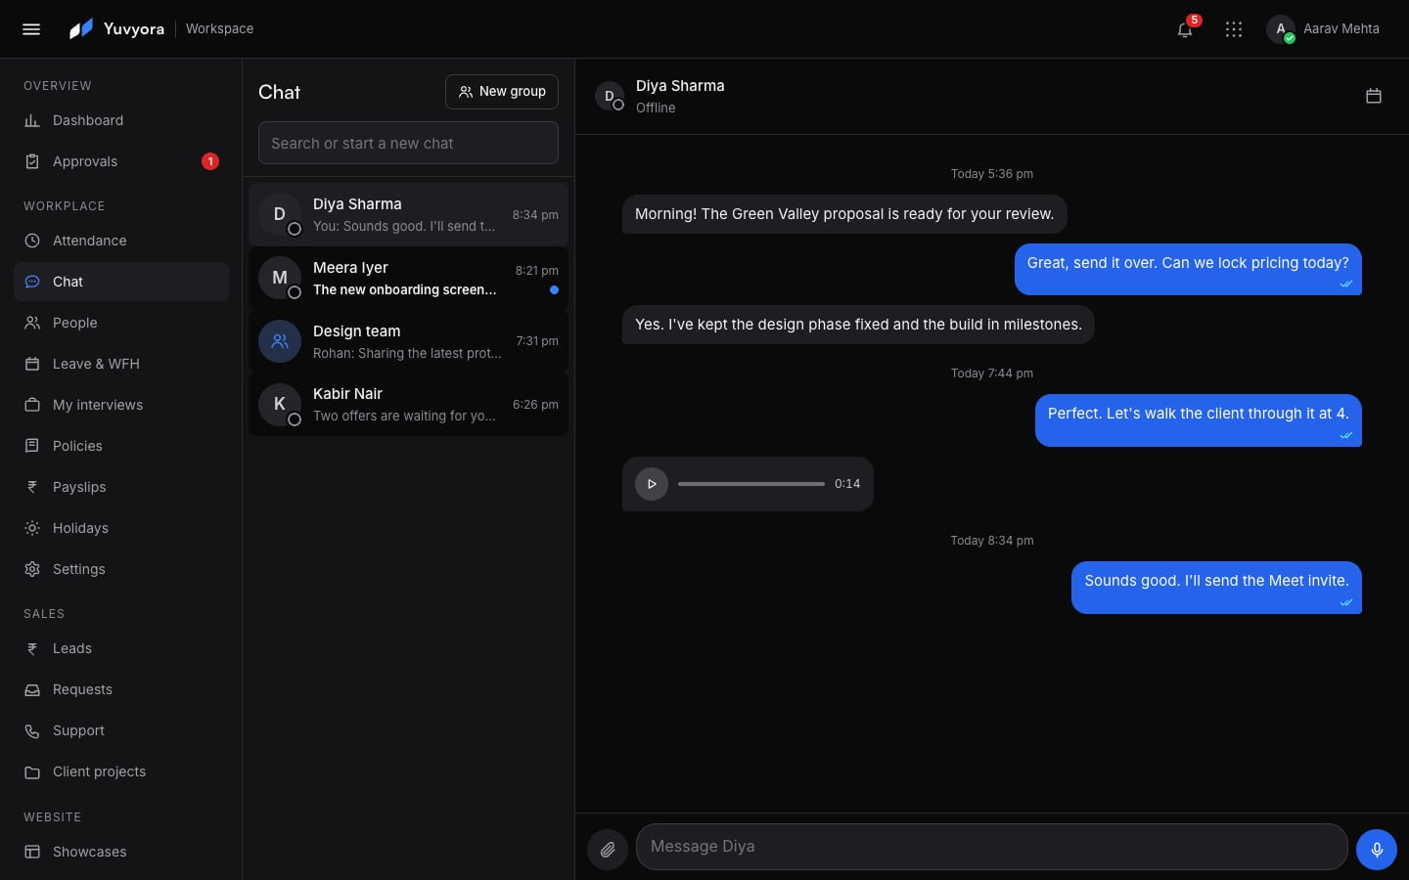
Task: Click Diya Sharma's name in chat header
Action: pos(680,86)
